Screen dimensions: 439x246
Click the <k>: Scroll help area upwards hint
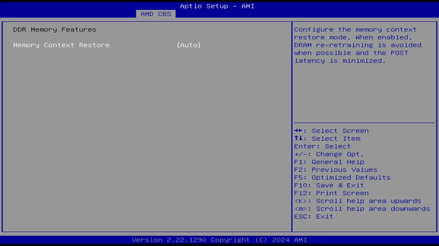coord(358,201)
